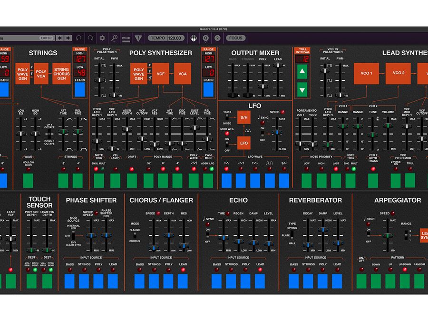Click the Strings range LEARN blue button
Screen dimensions: 428x321
coord(80,89)
